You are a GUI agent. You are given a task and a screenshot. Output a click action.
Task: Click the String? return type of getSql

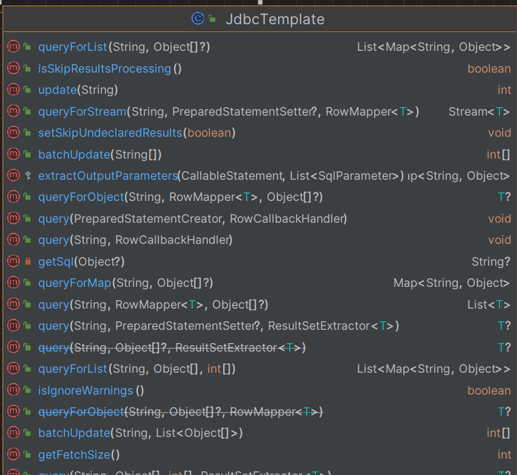click(490, 261)
